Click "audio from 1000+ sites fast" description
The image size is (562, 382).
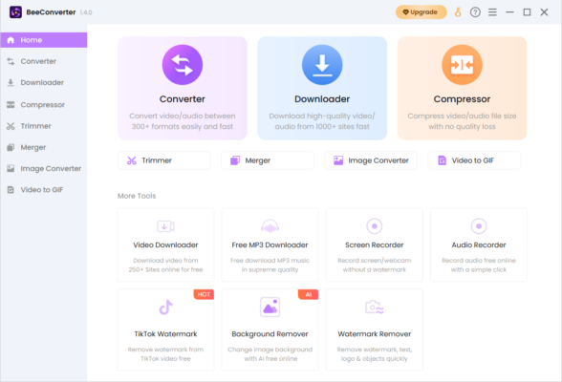click(322, 127)
